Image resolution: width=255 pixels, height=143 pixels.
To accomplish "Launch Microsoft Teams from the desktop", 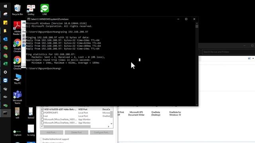I will point(18,97).
